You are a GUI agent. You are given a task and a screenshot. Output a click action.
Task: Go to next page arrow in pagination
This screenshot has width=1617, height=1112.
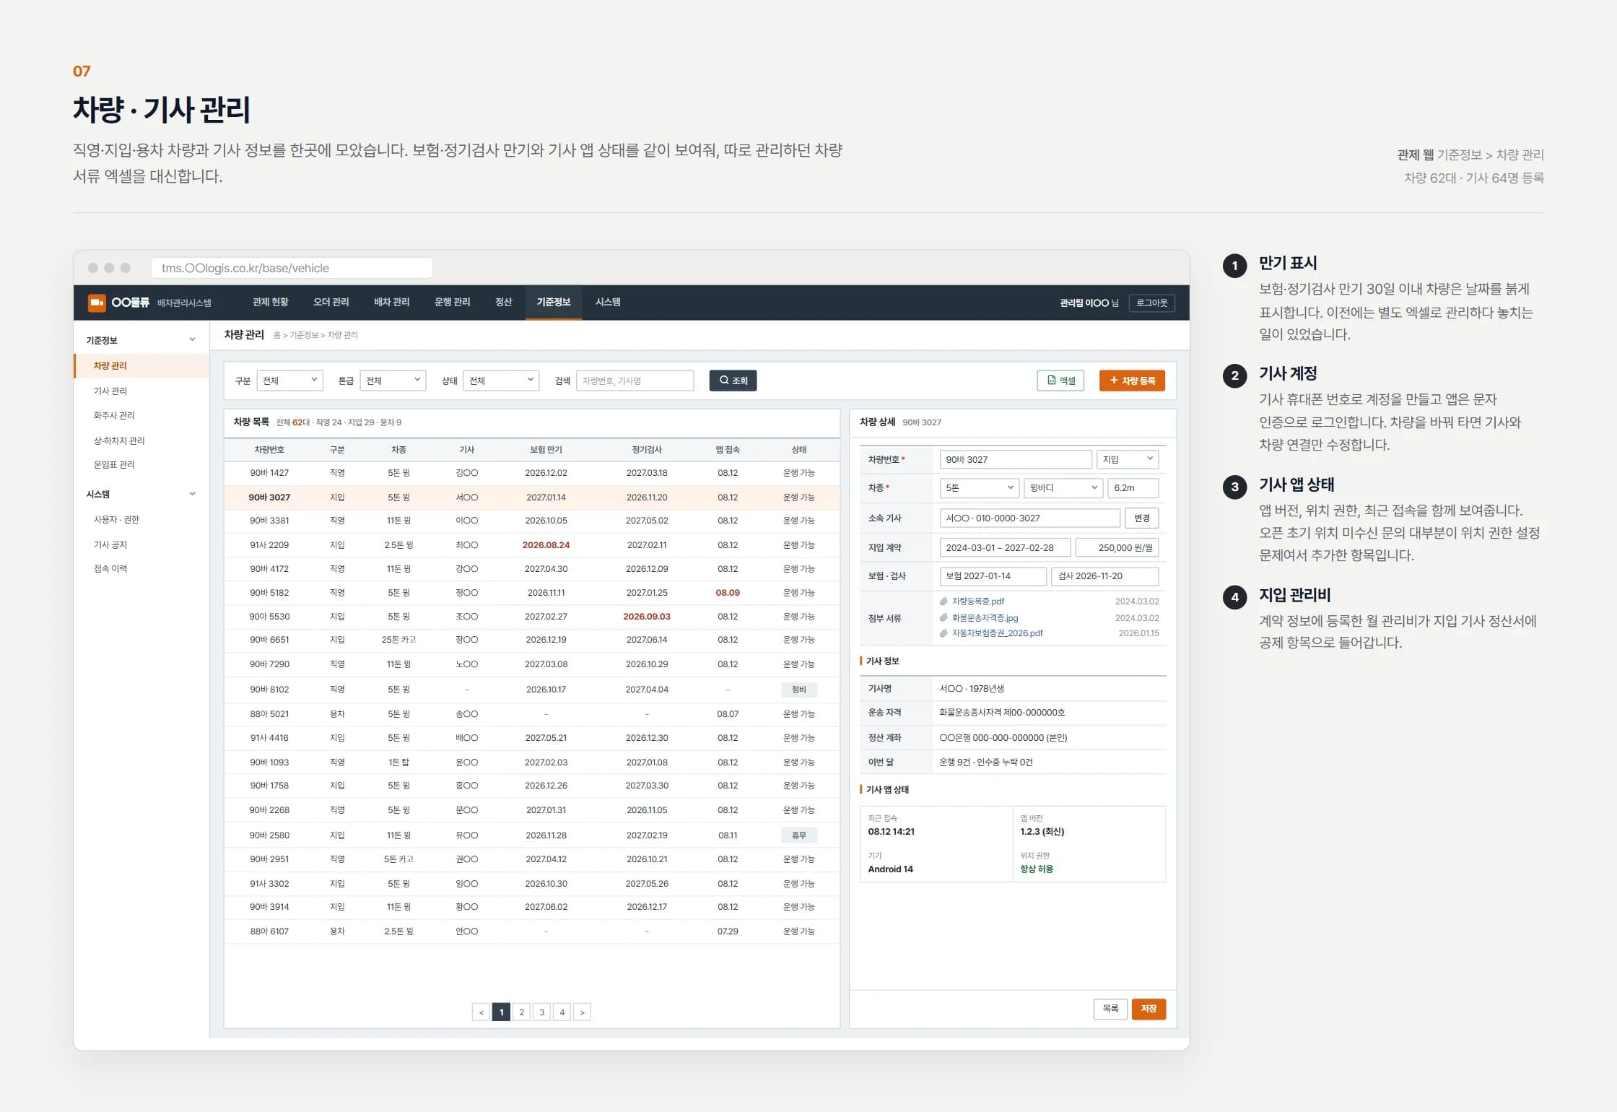point(582,1012)
